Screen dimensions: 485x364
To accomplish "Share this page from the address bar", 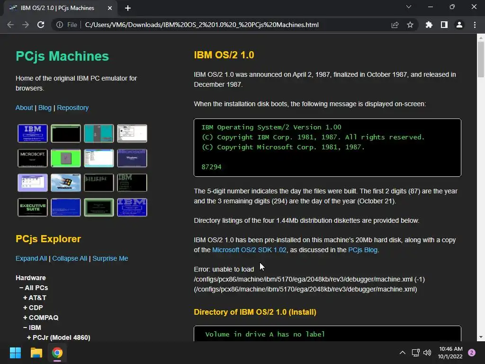I will [x=395, y=25].
